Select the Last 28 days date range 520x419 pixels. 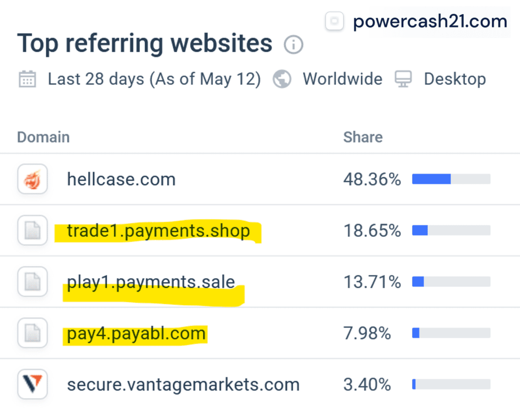coord(154,79)
